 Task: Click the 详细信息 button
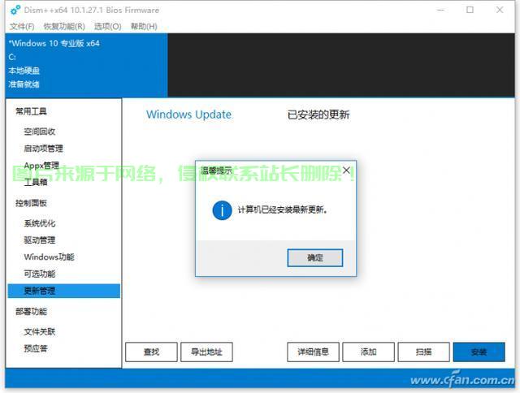313,352
